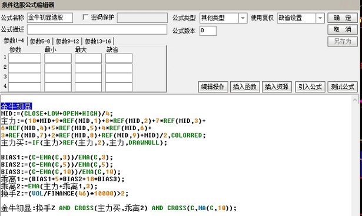Image resolution: width=362 pixels, height=216 pixels.
Task: Click row 3 最大 field
Action: pos(88,78)
